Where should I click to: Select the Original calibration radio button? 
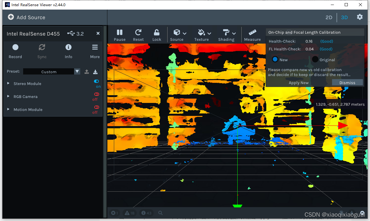[x=315, y=59]
